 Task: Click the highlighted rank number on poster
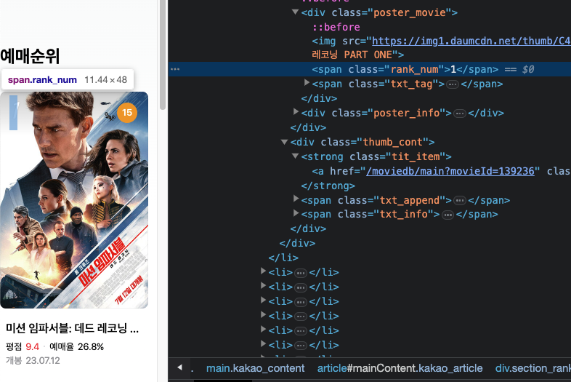point(14,113)
